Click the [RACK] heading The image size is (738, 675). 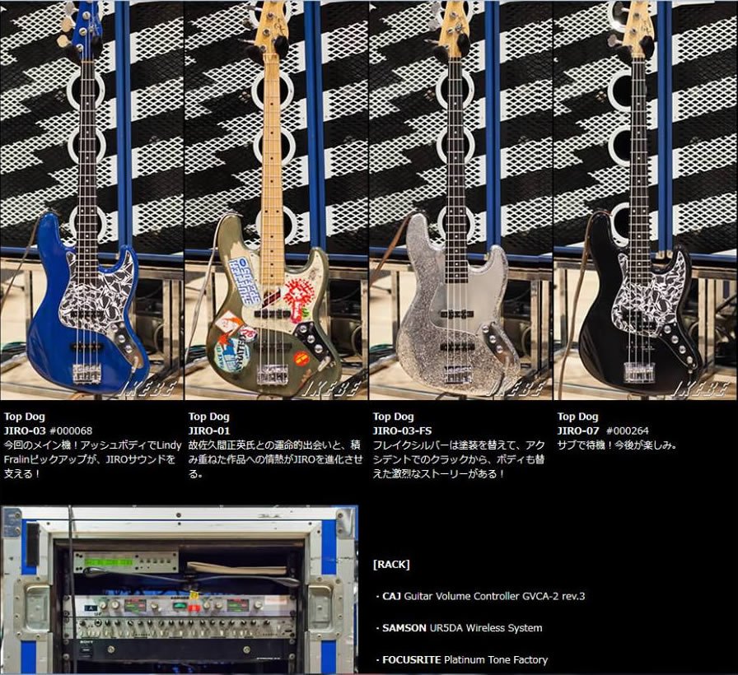pos(391,564)
